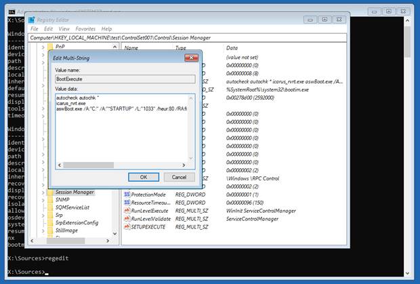Click the Value data scroll up arrow
420x284 pixels.
point(191,98)
